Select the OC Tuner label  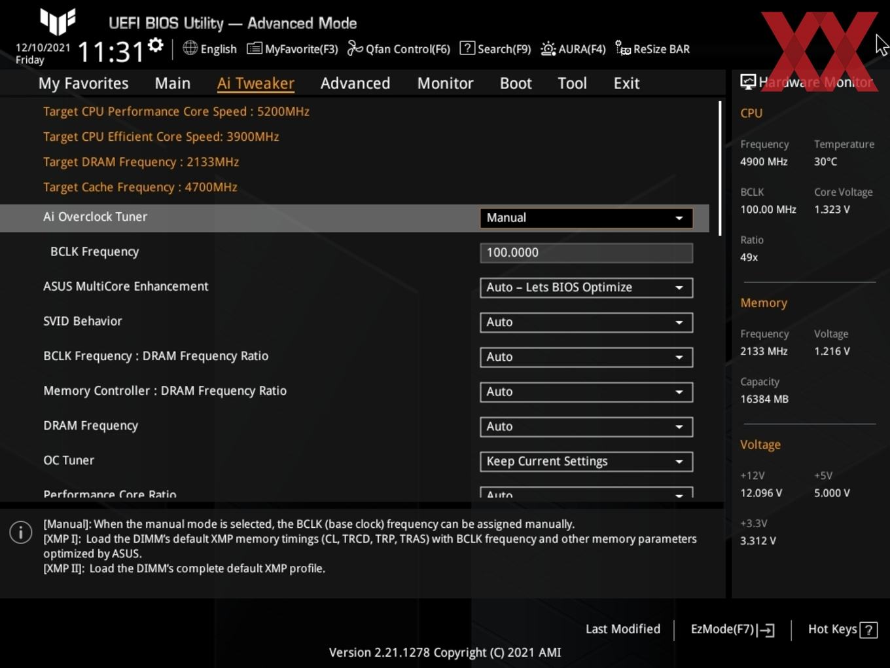69,460
